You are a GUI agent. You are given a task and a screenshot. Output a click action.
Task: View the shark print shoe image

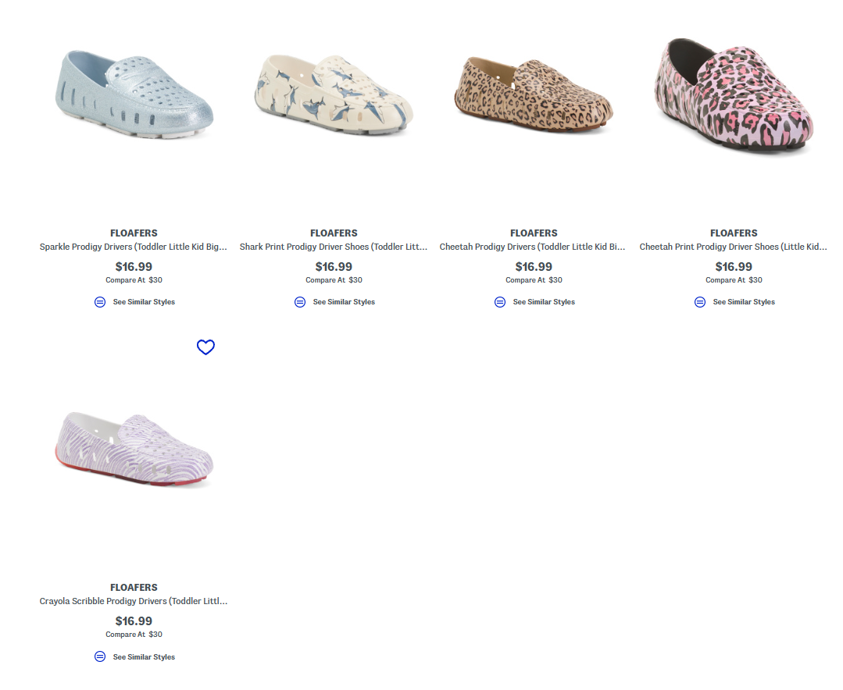334,96
